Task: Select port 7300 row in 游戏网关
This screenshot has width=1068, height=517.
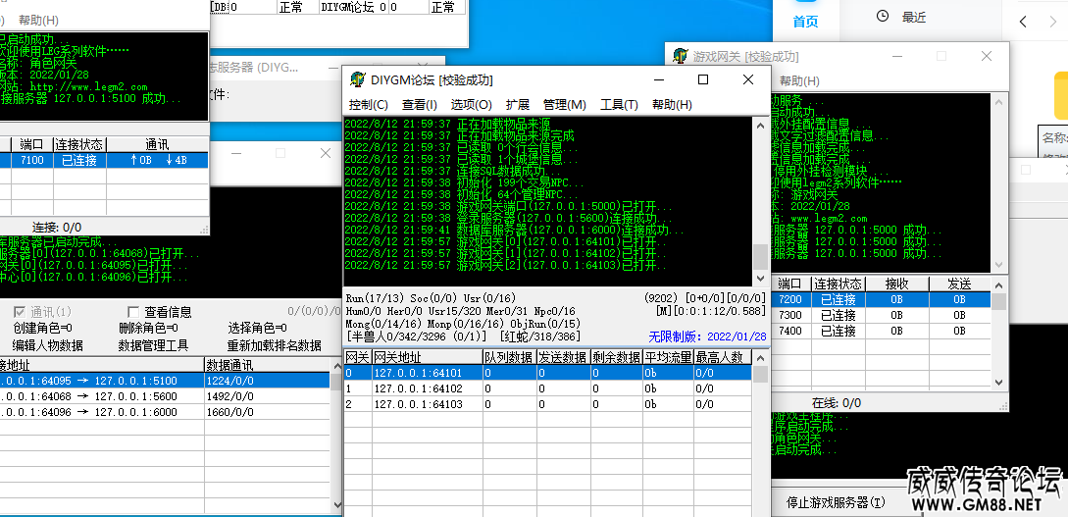Action: (882, 315)
